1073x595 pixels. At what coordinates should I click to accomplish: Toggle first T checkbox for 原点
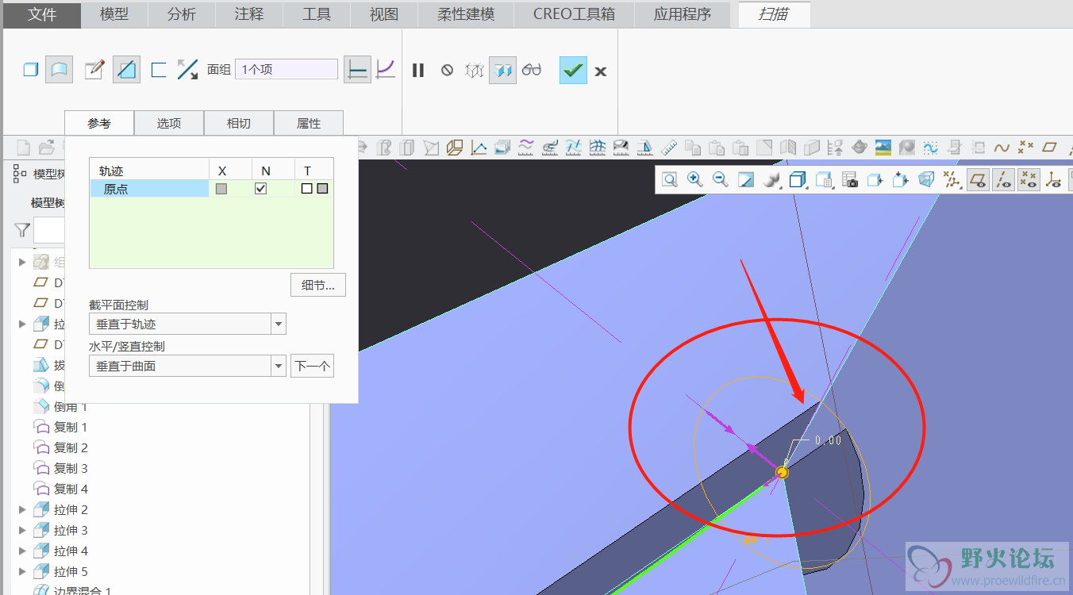[306, 189]
